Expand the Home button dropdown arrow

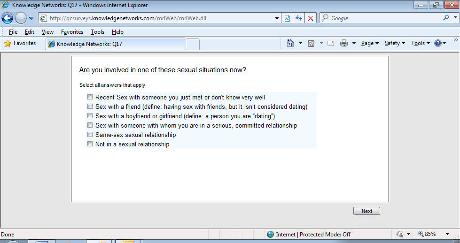pos(300,43)
